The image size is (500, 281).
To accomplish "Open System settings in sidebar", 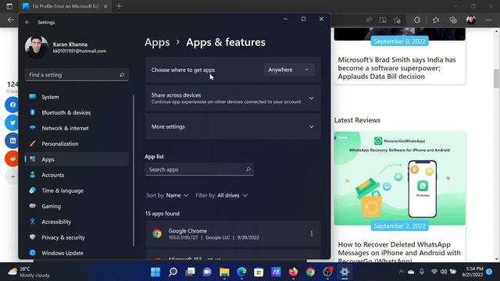I will pyautogui.click(x=77, y=97).
